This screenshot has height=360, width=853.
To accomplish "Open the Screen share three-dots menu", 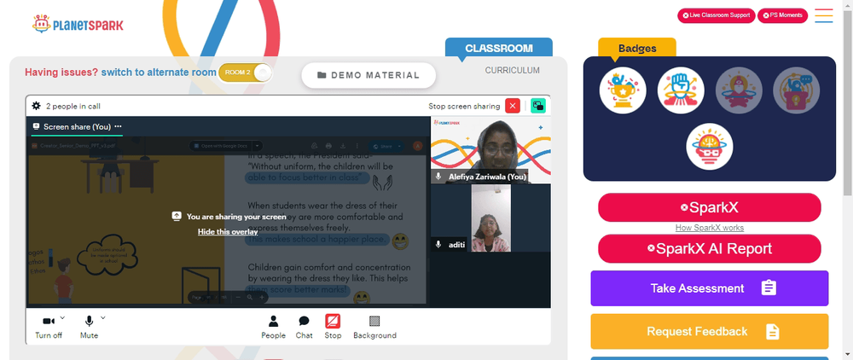I will pos(118,127).
